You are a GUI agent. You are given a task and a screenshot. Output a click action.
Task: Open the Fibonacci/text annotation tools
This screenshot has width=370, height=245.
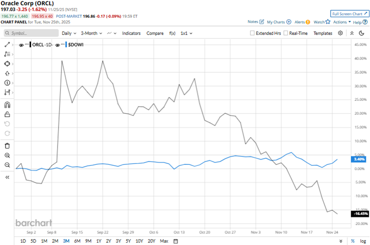click(7, 54)
